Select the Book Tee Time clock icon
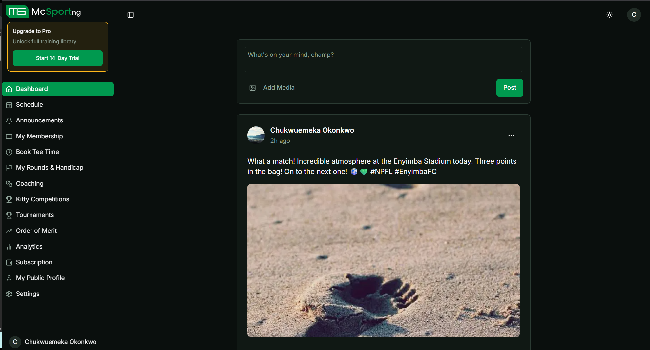This screenshot has width=650, height=350. 9,152
